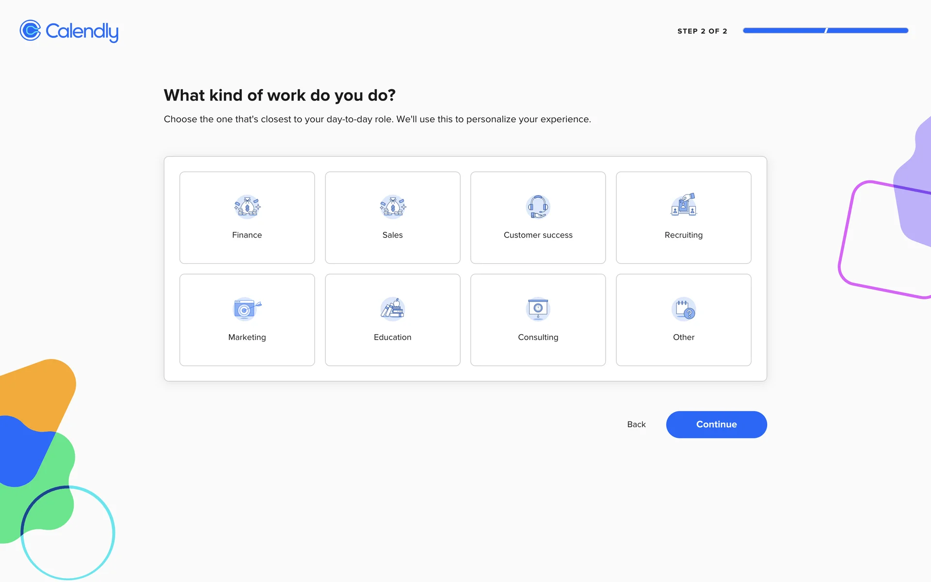The image size is (931, 582).
Task: Click the Customer success headset icon
Action: coord(538,207)
